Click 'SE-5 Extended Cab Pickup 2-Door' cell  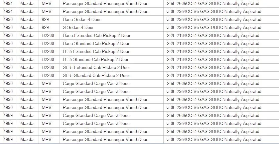[x=111, y=67]
